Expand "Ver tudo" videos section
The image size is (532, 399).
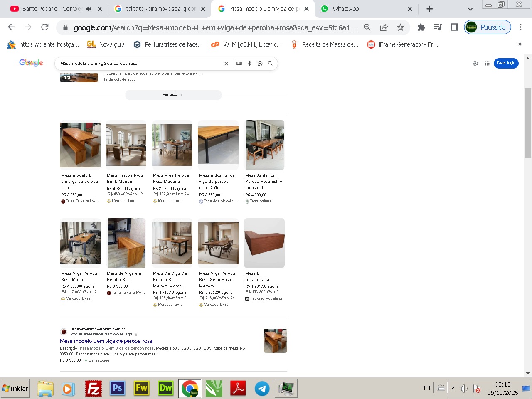pyautogui.click(x=173, y=95)
